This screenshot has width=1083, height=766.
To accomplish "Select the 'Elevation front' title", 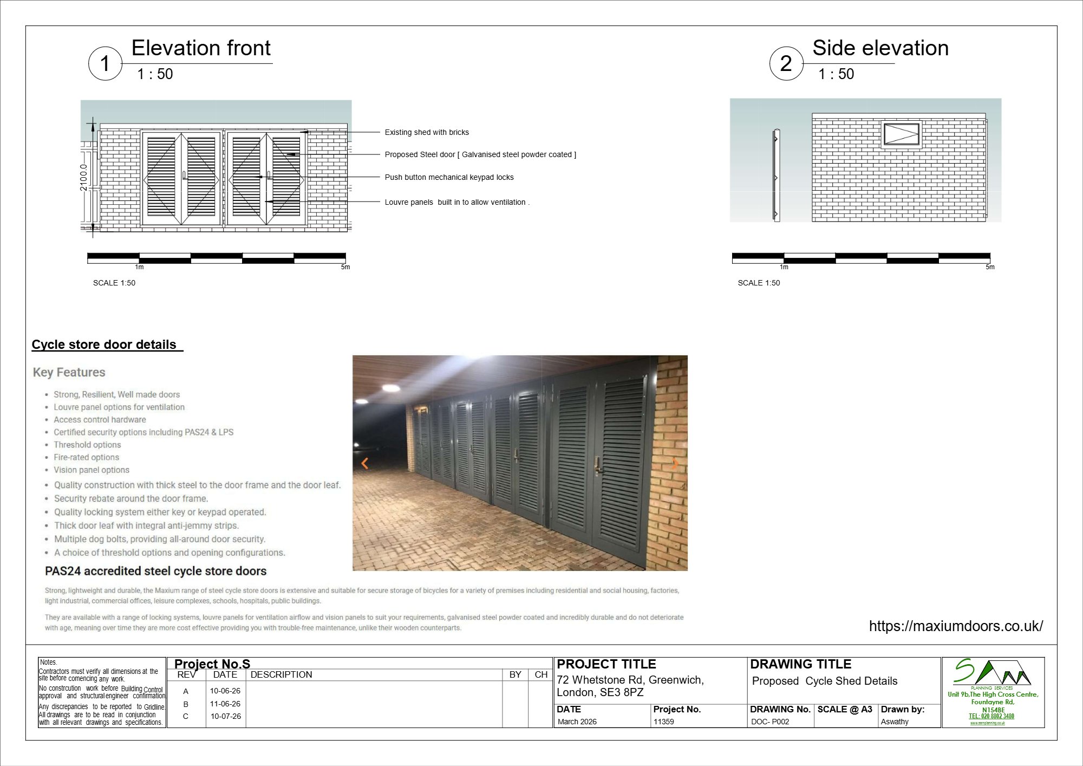I will 201,48.
